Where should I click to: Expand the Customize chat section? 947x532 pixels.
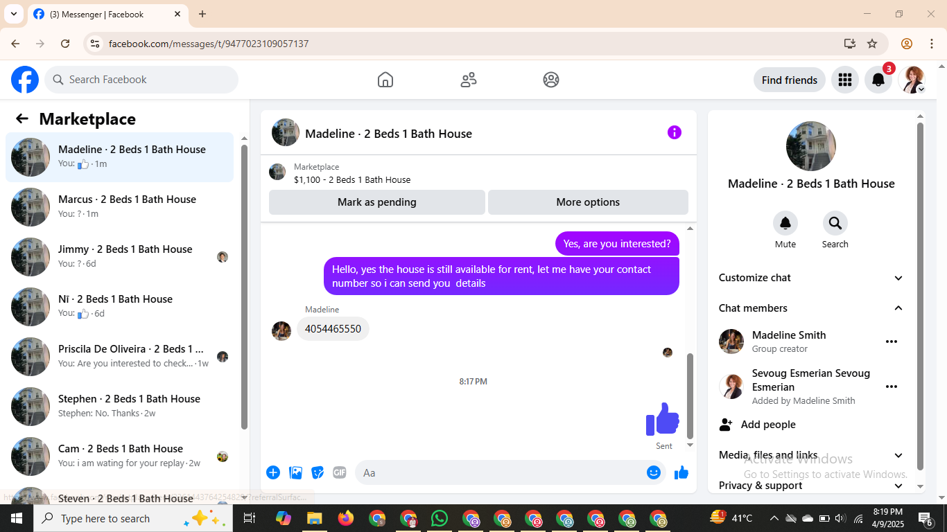(x=811, y=278)
